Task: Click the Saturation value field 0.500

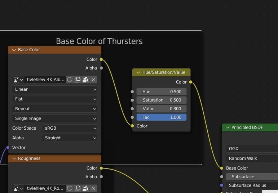Action: coord(161,100)
